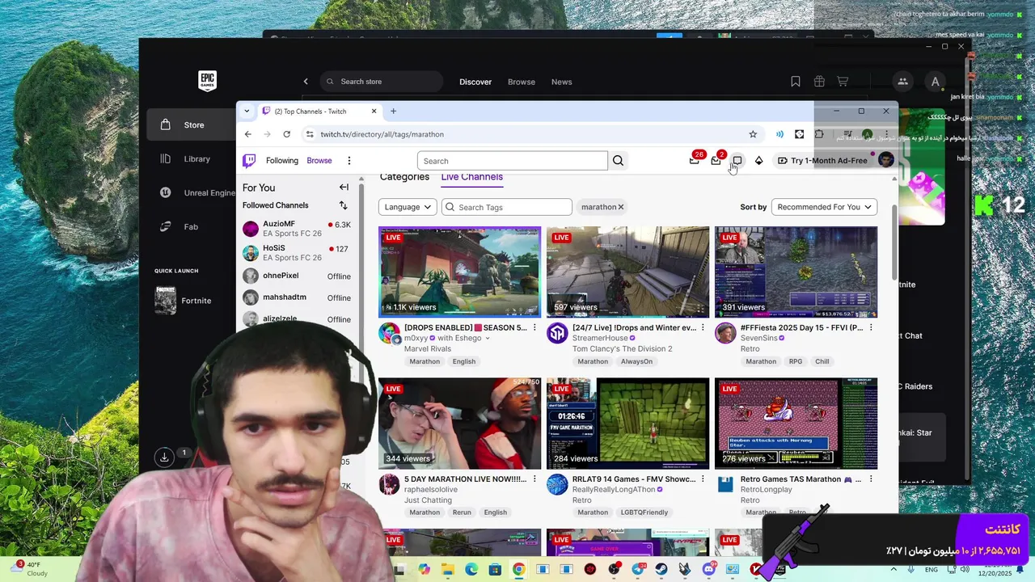Open Discord from the taskbar
The image size is (1035, 582).
point(709,570)
